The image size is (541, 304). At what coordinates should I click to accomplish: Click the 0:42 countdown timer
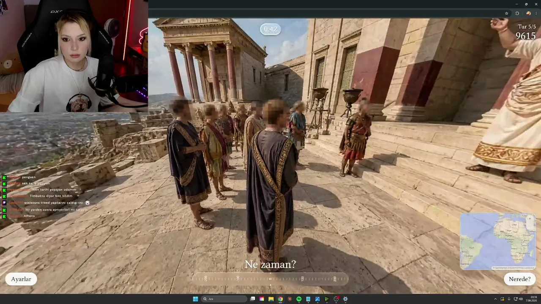[270, 29]
